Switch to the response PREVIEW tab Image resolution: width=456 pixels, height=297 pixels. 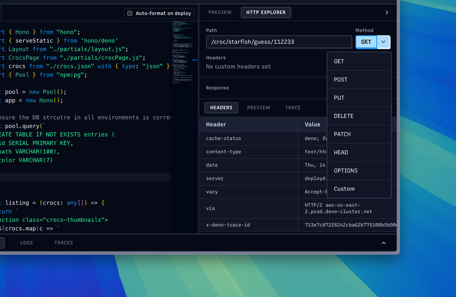click(x=258, y=108)
